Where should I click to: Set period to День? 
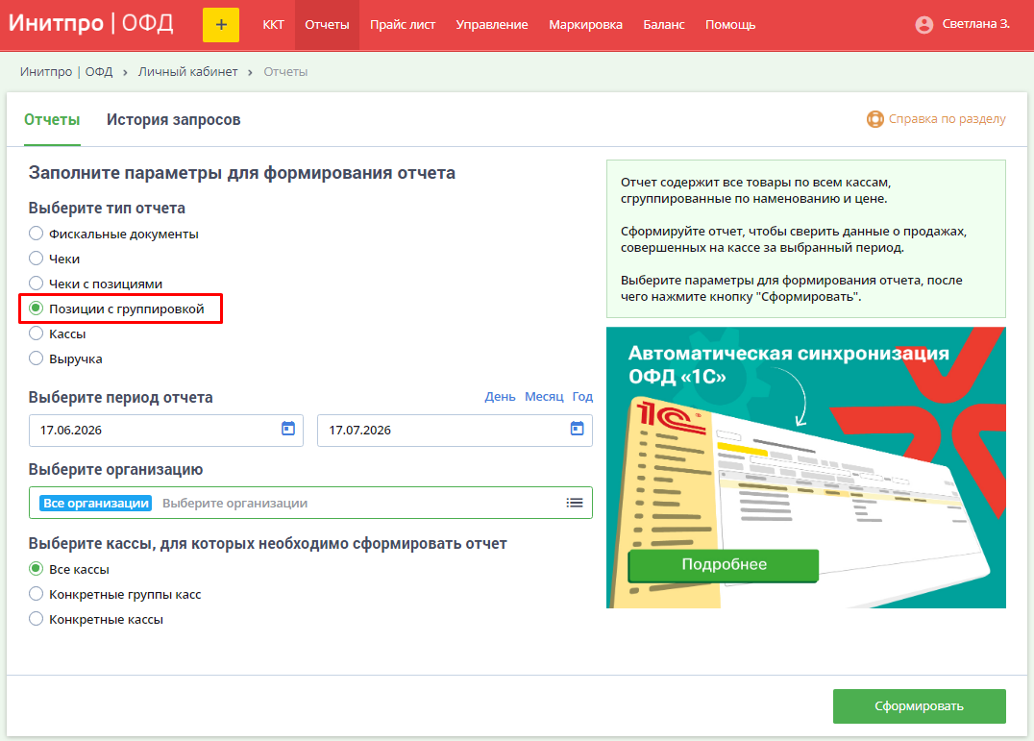(x=500, y=397)
